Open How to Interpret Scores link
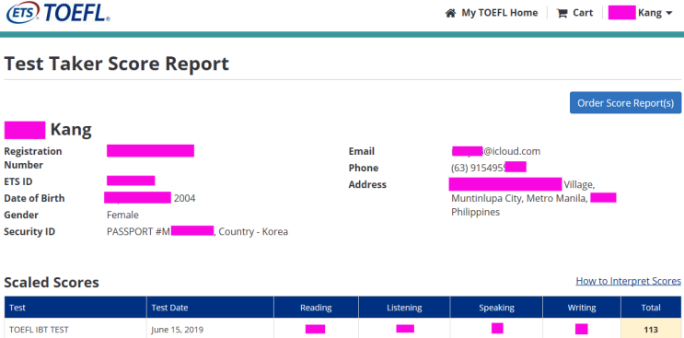This screenshot has width=684, height=338. click(628, 281)
